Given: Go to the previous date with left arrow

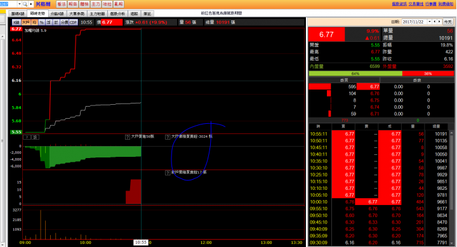Looking at the screenshot, I should point(435,22).
